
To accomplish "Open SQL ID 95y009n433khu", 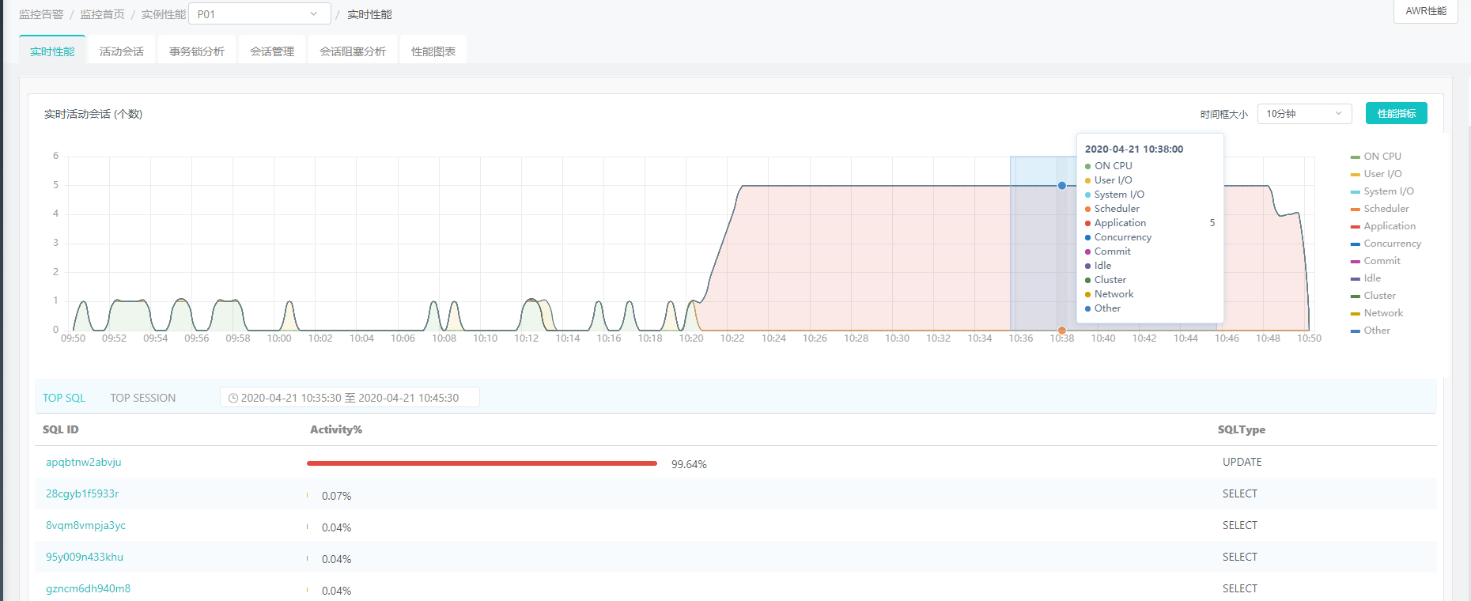I will 85,557.
